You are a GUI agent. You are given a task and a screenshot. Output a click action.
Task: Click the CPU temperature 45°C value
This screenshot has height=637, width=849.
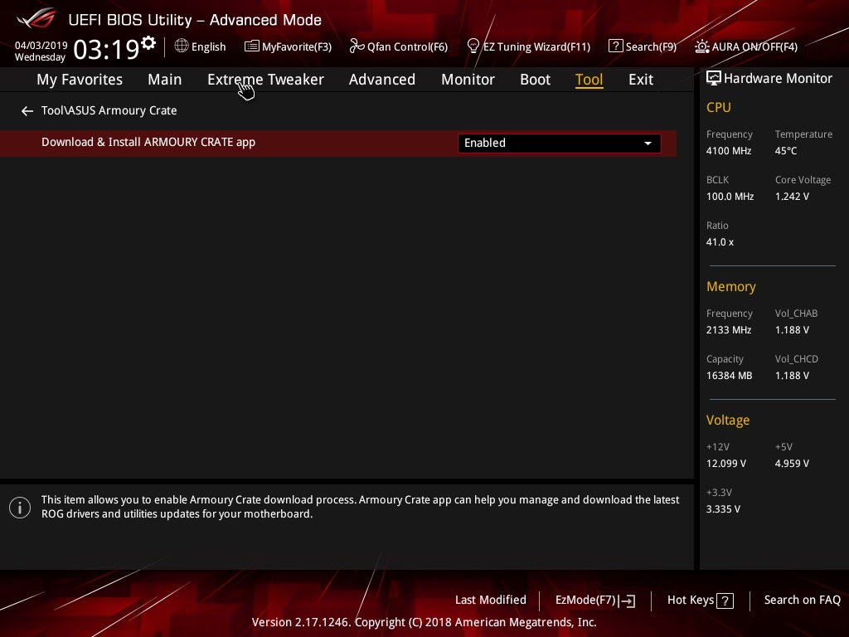(x=786, y=151)
